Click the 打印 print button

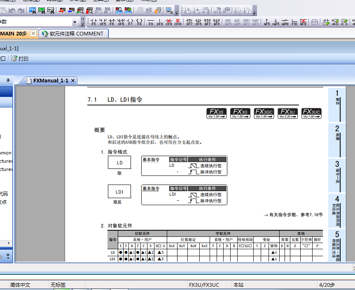[20, 59]
